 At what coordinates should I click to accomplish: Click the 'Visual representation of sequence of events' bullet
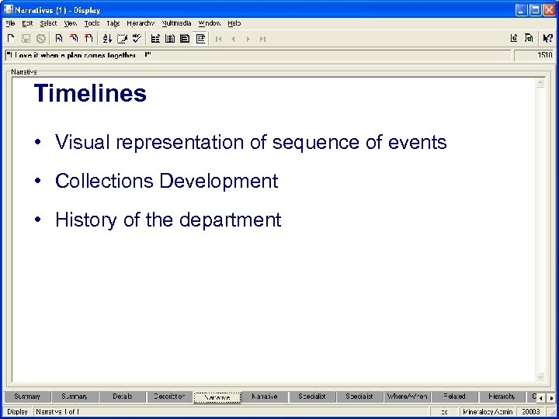(251, 142)
